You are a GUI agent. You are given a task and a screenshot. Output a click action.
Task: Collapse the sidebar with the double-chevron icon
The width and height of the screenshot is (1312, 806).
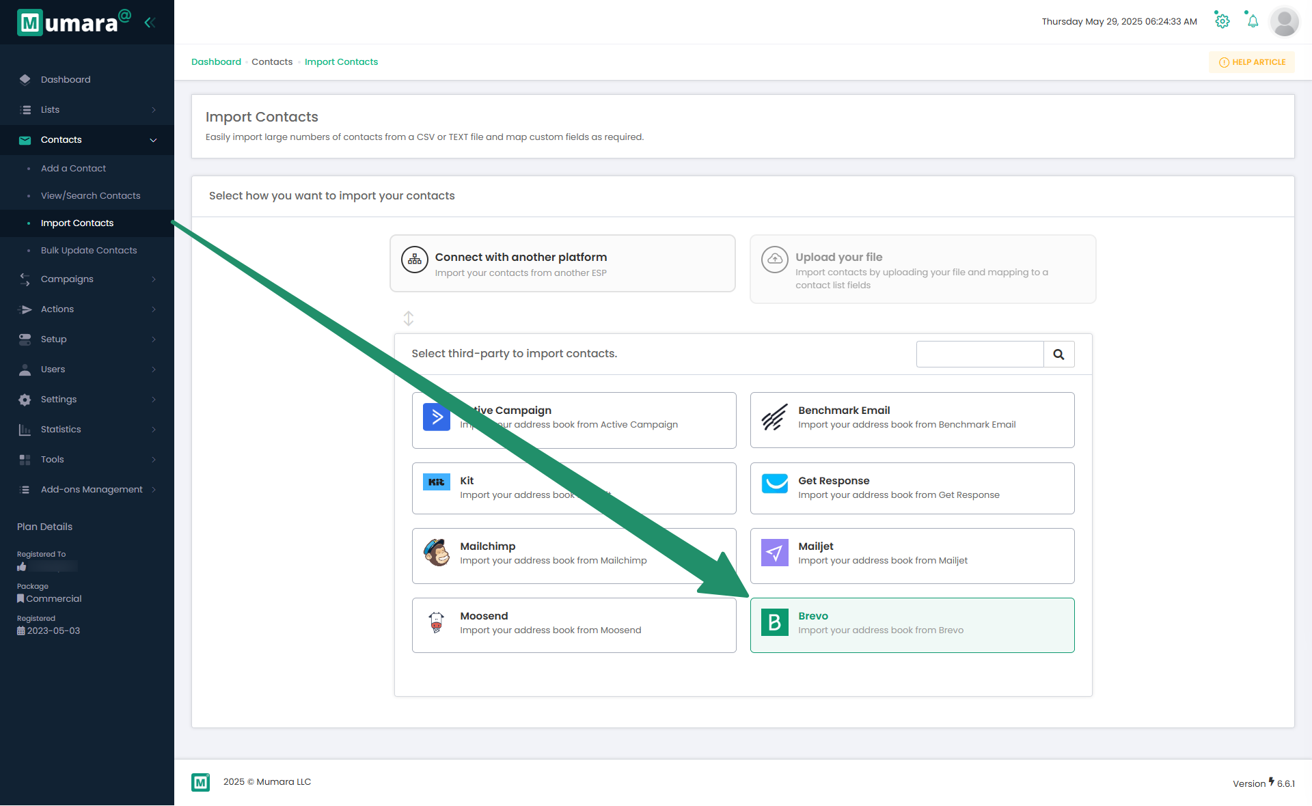click(x=150, y=23)
